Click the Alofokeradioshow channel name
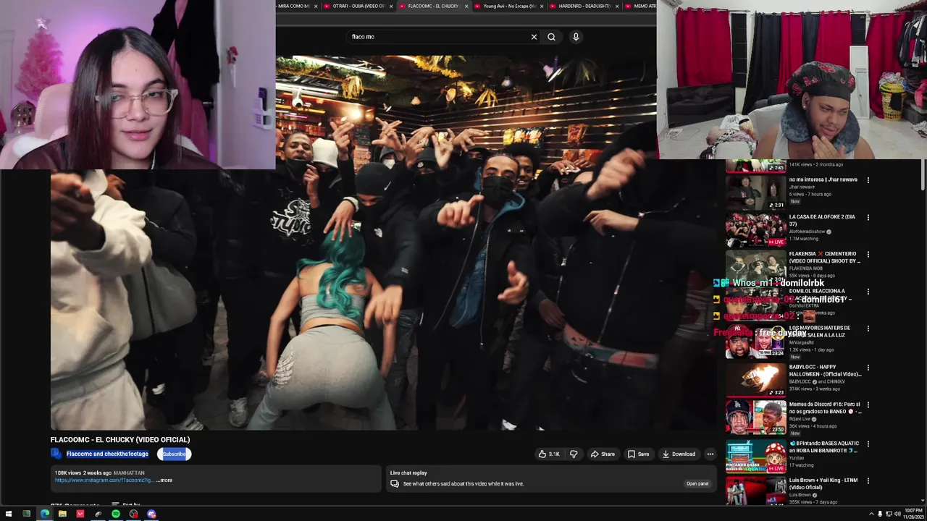This screenshot has width=927, height=521. pyautogui.click(x=807, y=232)
